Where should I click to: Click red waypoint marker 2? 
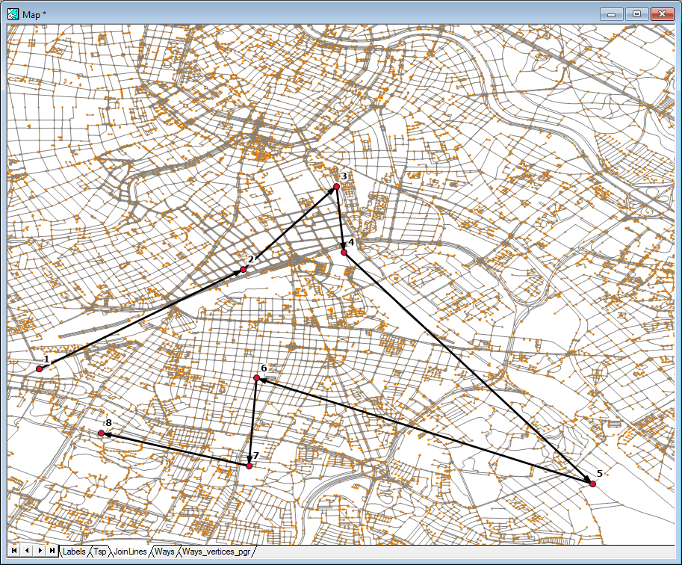click(x=243, y=270)
